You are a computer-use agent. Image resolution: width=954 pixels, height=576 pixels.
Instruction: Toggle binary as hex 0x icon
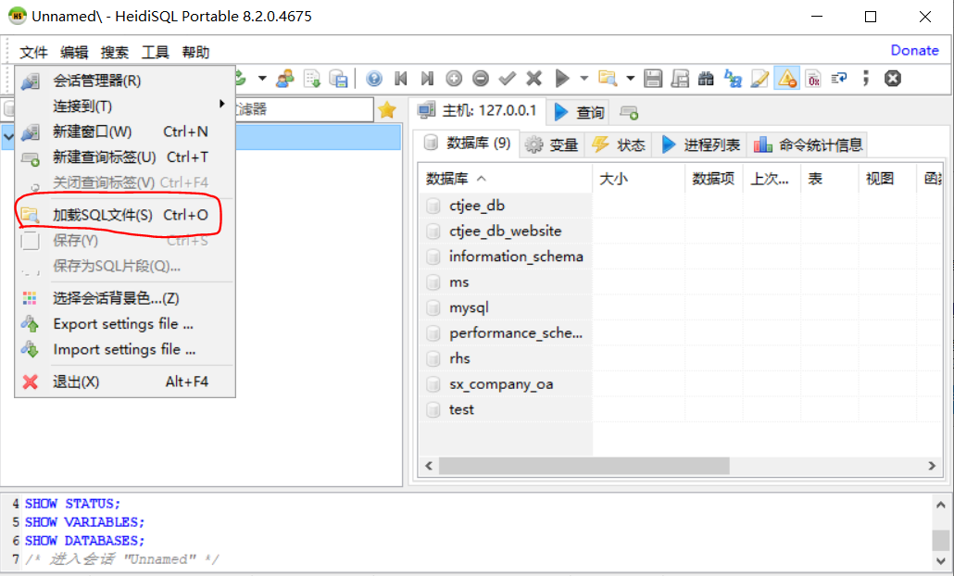click(813, 79)
